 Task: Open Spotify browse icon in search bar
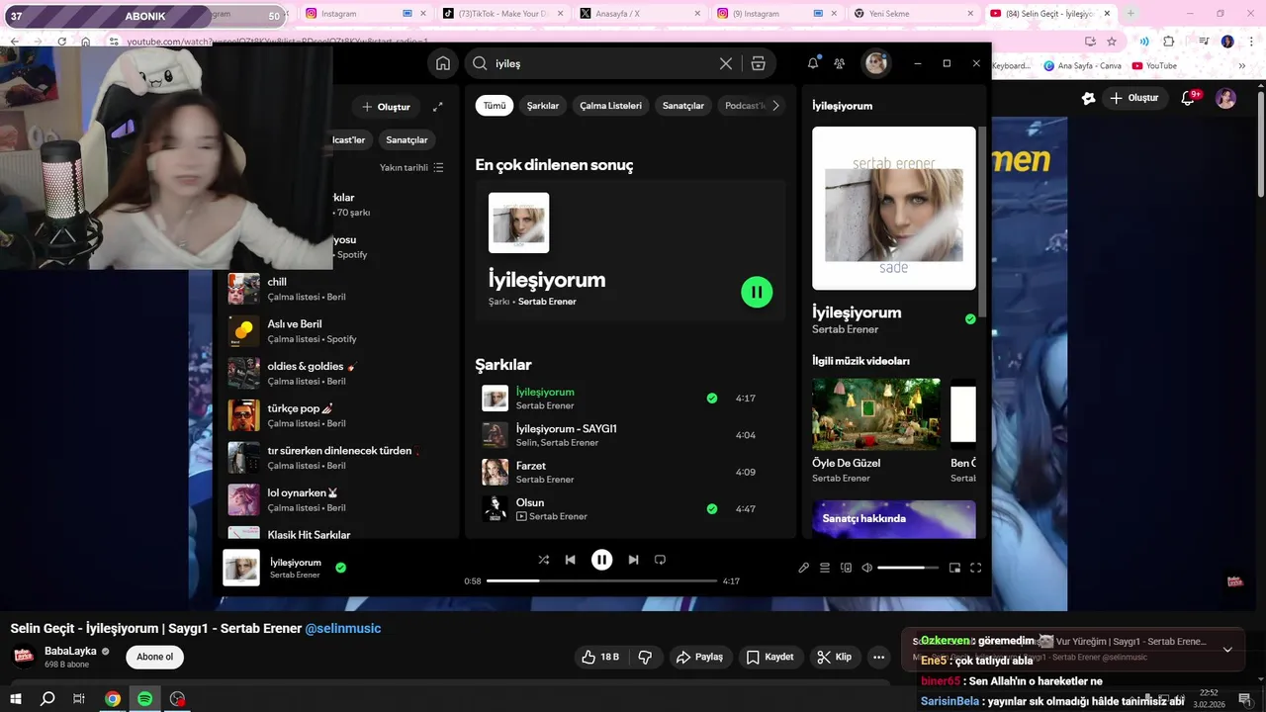(759, 63)
